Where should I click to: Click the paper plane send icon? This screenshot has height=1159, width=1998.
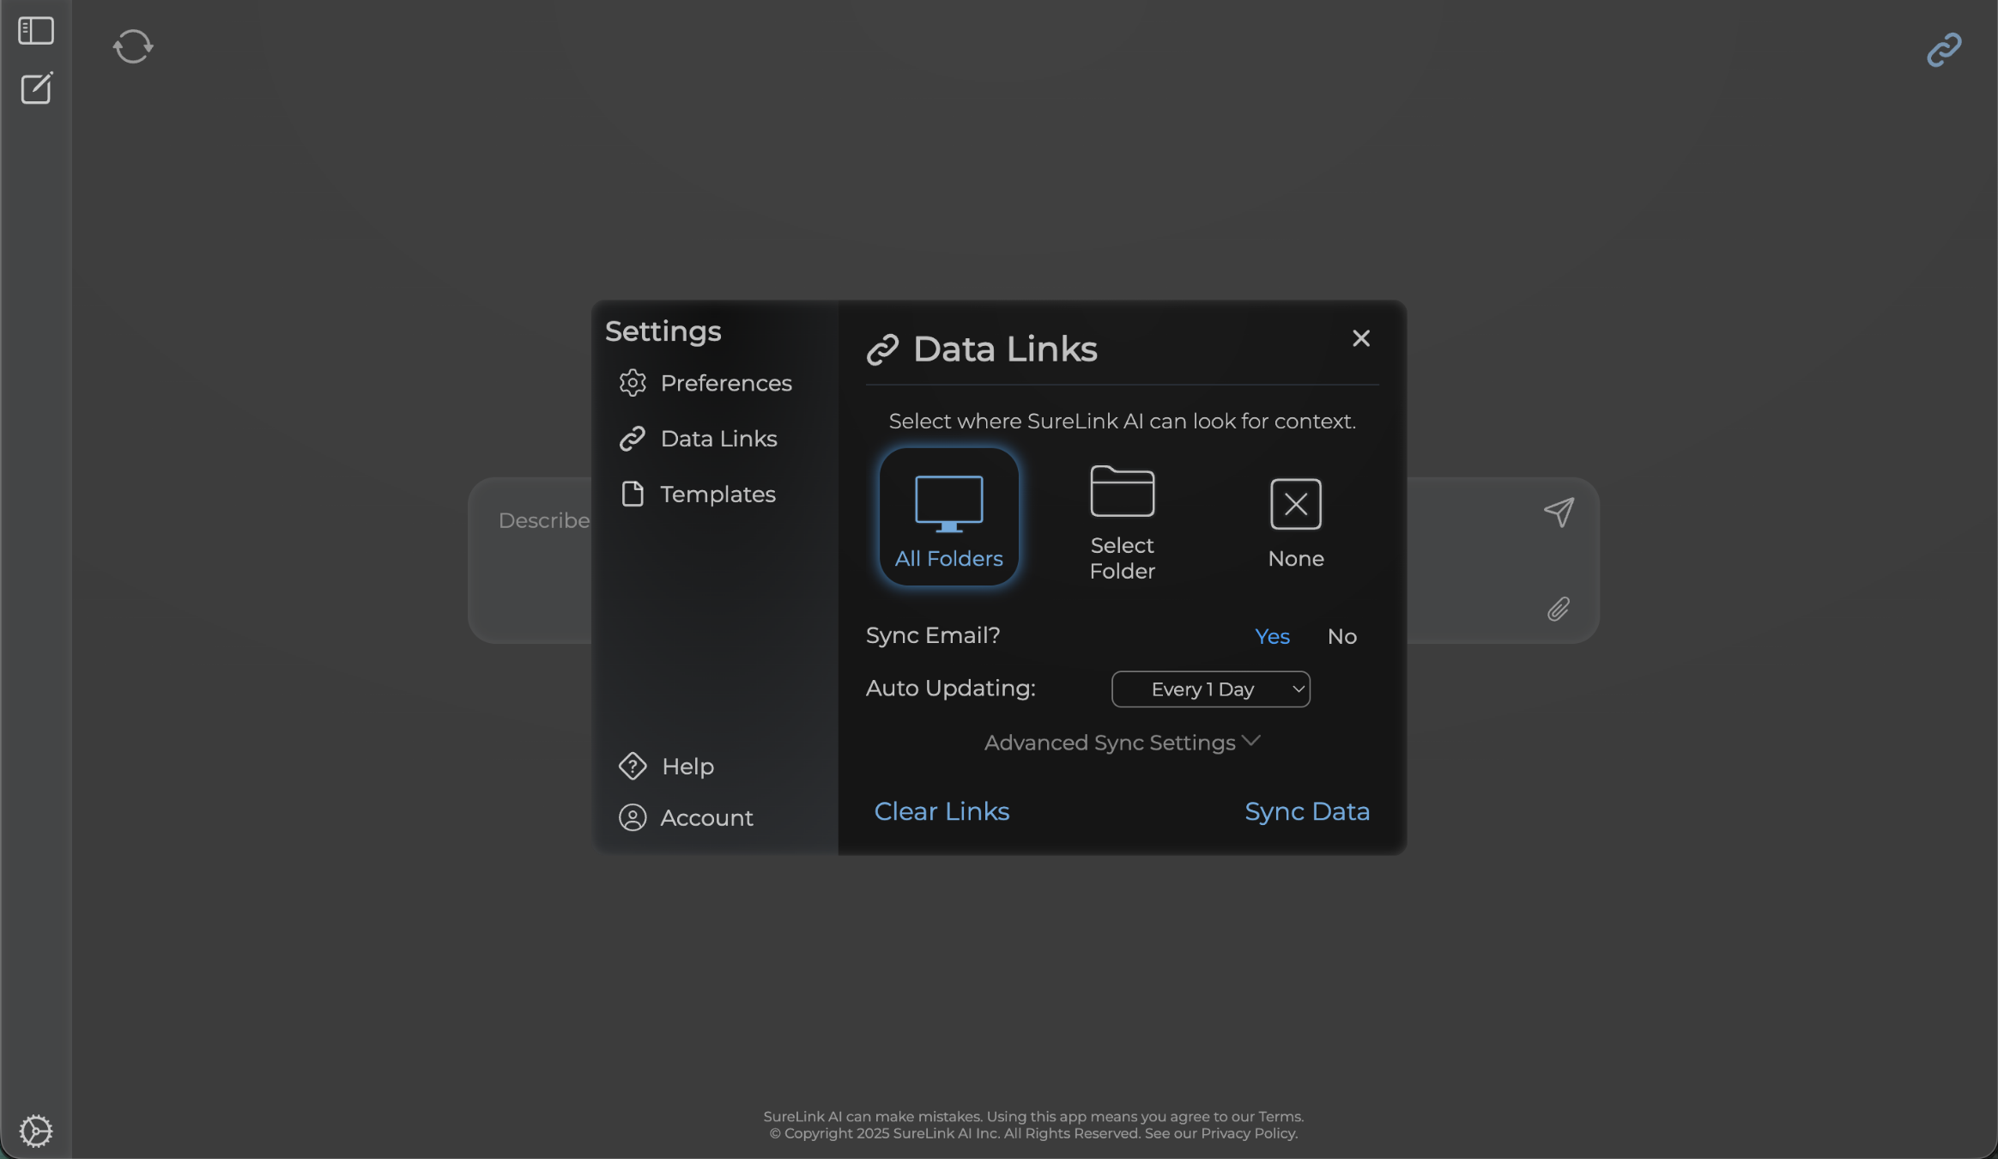(x=1559, y=513)
